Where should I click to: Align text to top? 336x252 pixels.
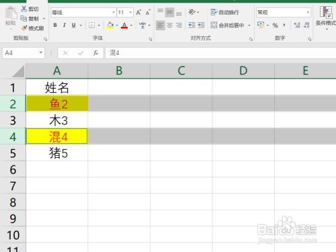[160, 12]
